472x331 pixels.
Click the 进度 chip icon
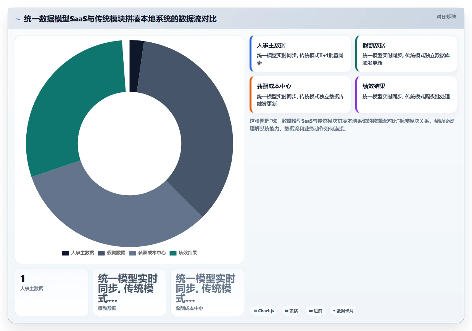[311, 311]
